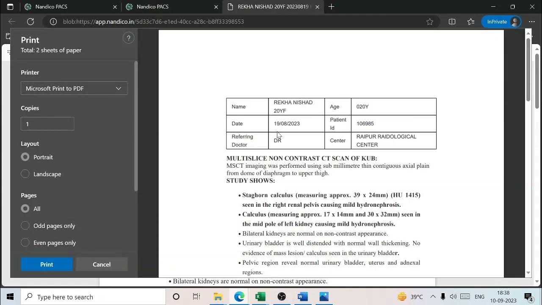
Task: Click the ENG language indicator
Action: [479, 297]
